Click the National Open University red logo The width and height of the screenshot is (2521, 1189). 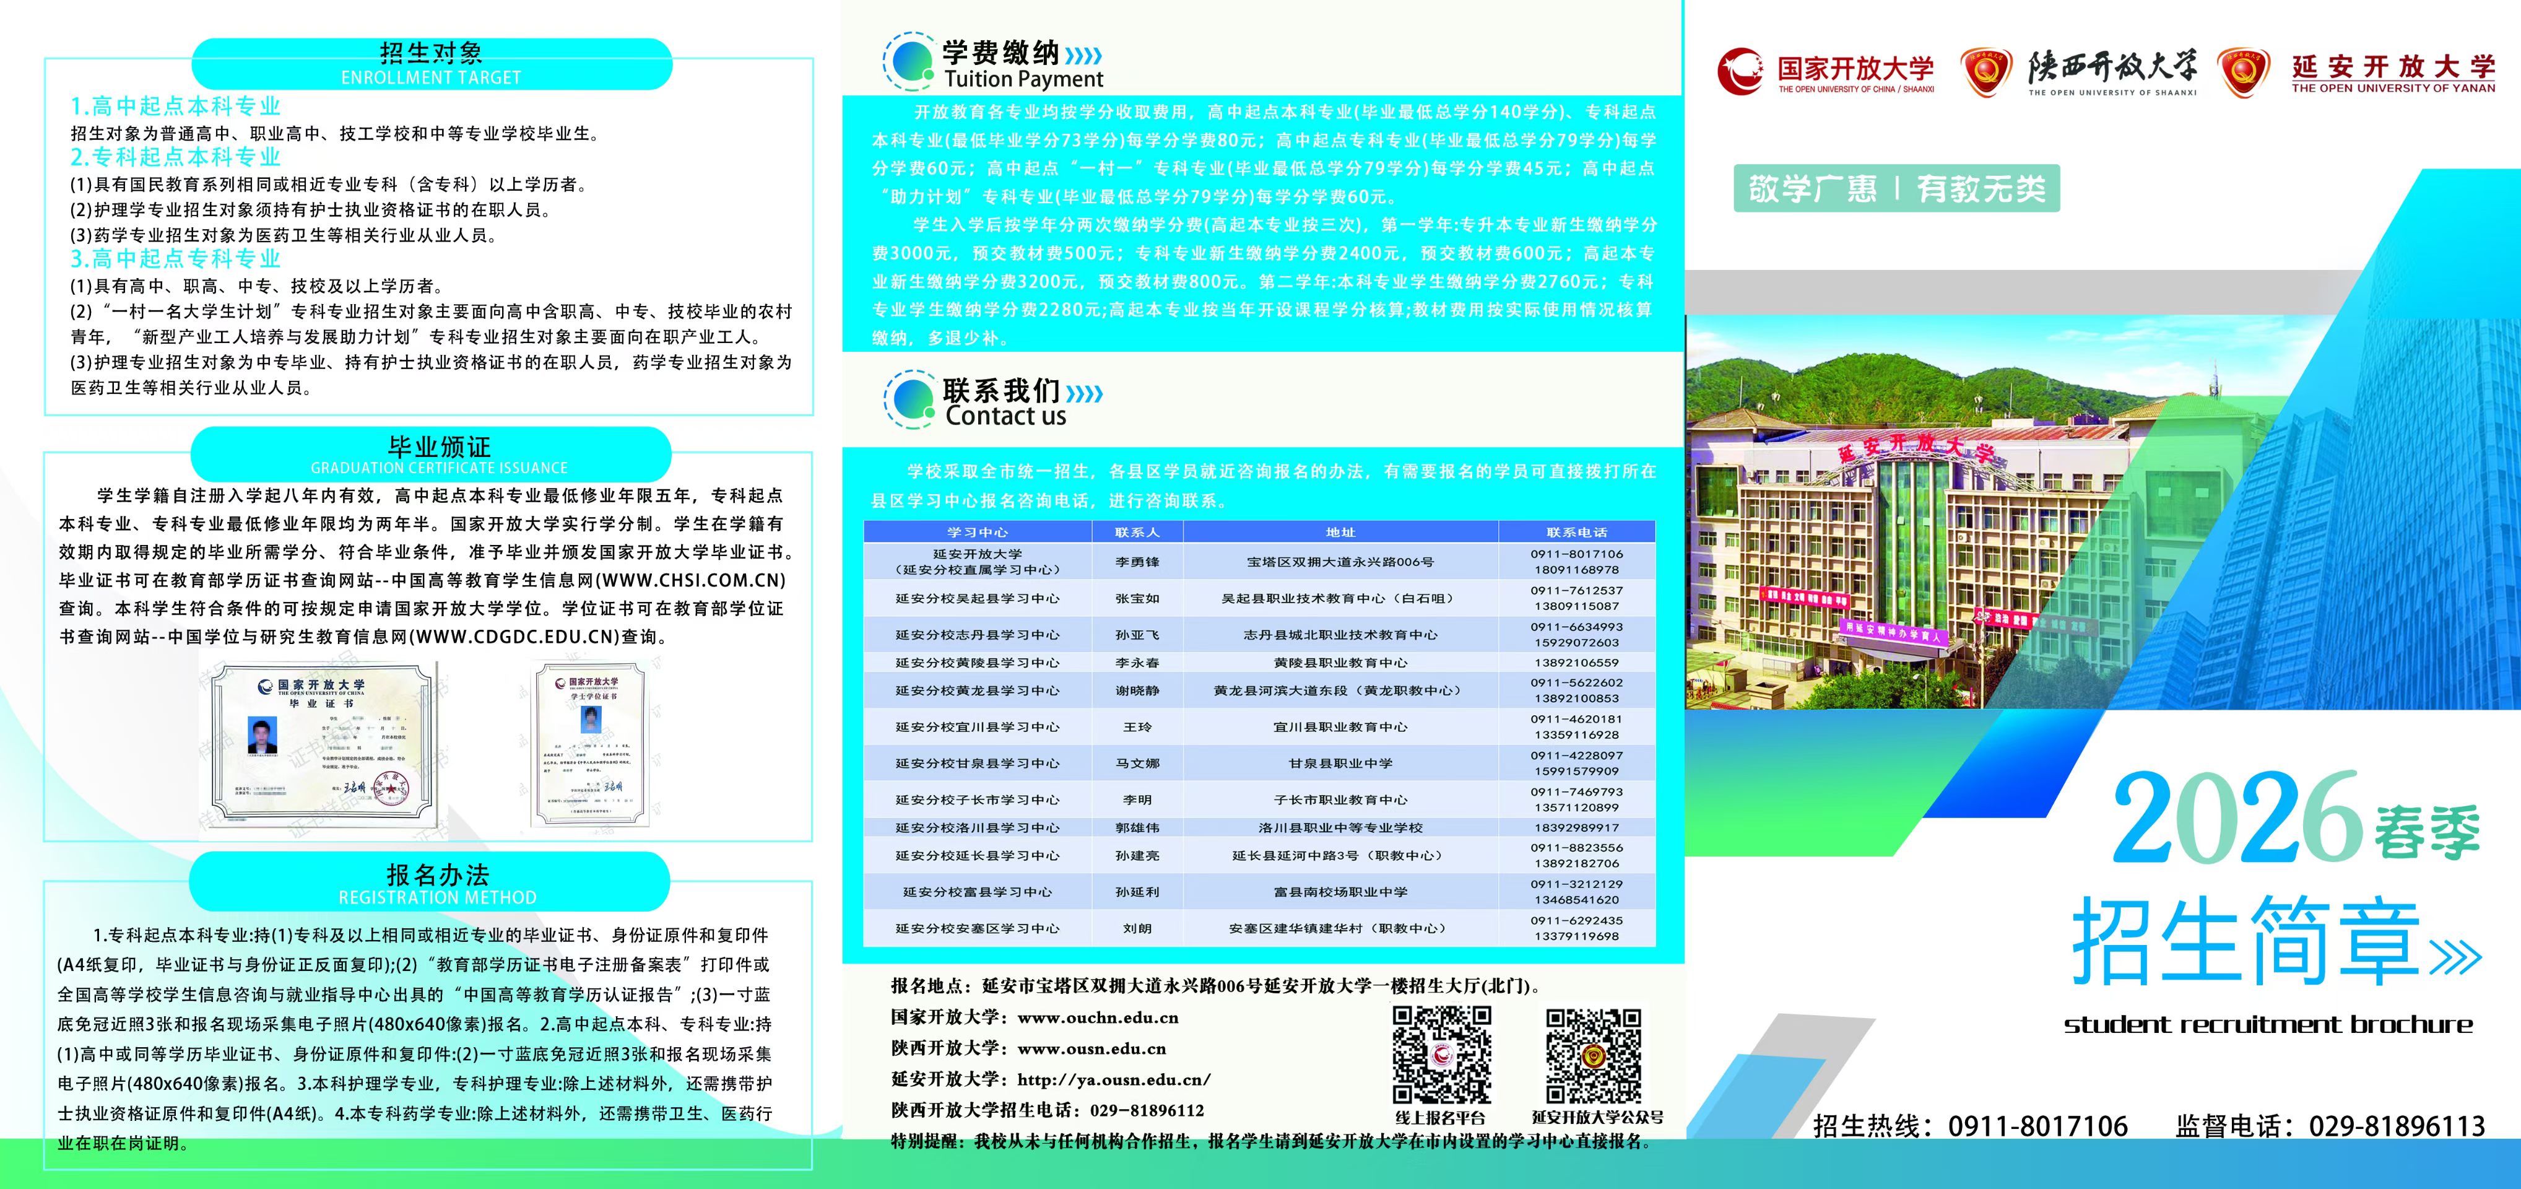[1742, 71]
